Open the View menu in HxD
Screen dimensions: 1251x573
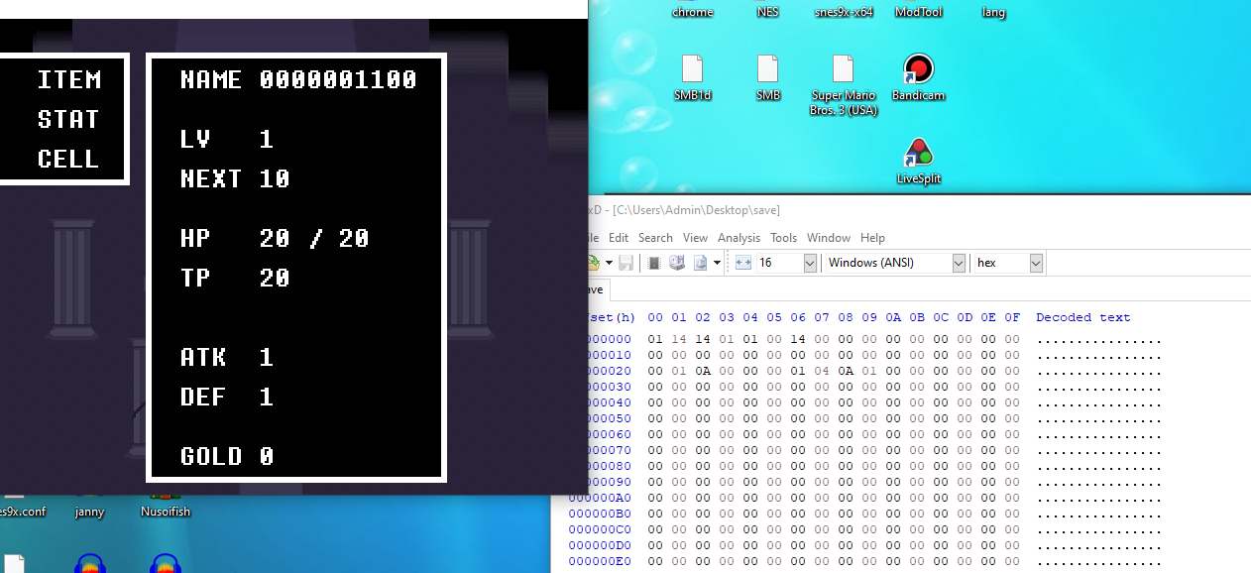point(695,238)
